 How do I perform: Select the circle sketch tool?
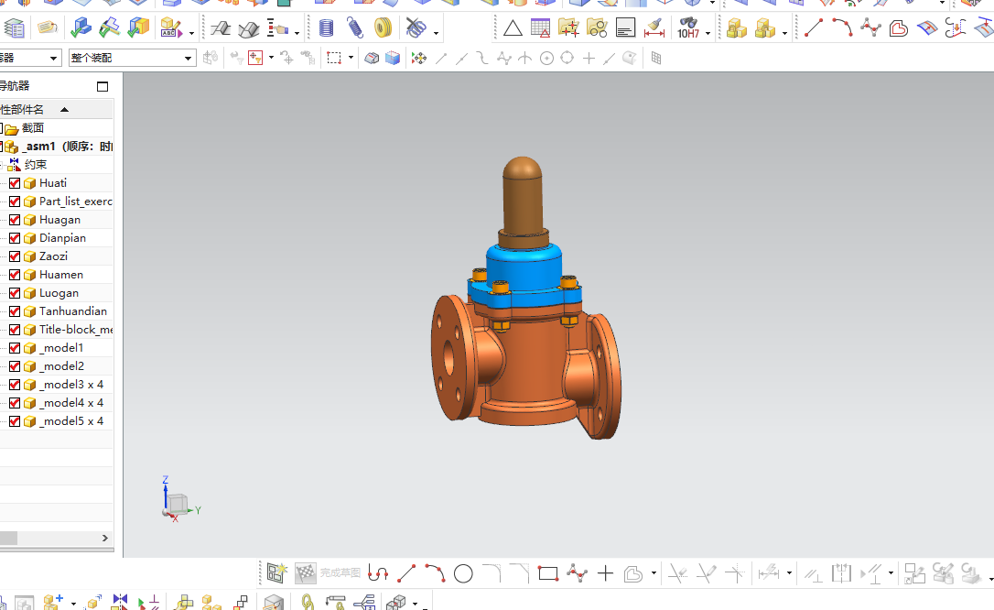pyautogui.click(x=463, y=574)
